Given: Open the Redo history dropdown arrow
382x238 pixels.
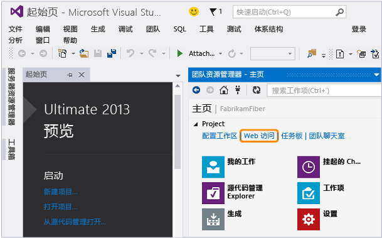Looking at the screenshot, I should pos(164,53).
